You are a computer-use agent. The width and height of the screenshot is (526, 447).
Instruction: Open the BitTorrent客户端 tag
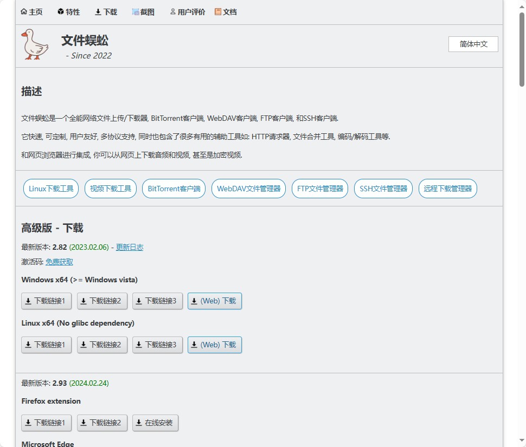pos(174,189)
